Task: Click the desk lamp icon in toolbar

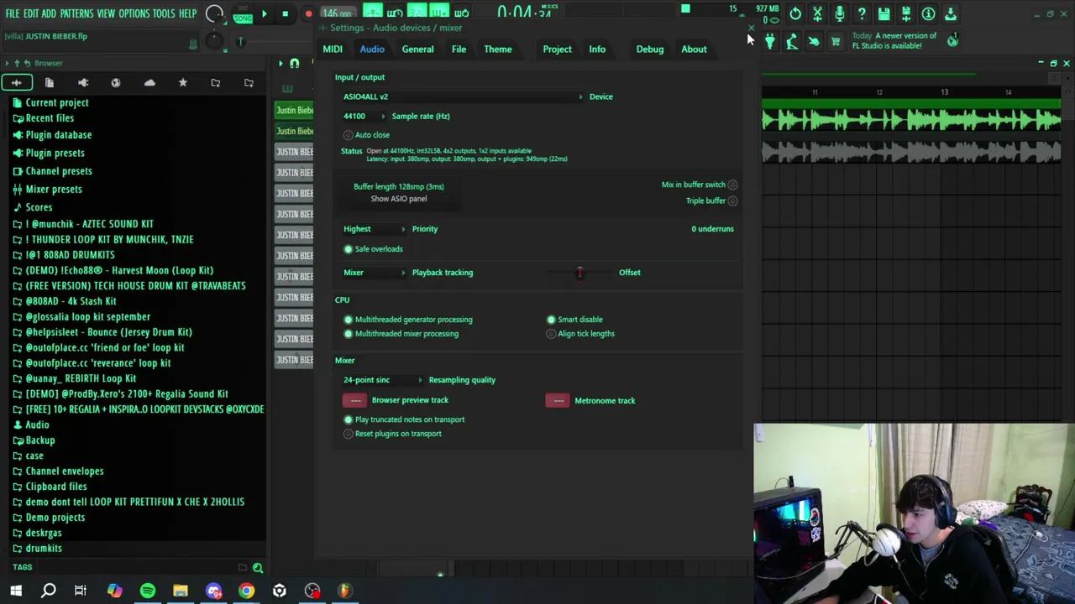Action: tap(791, 41)
